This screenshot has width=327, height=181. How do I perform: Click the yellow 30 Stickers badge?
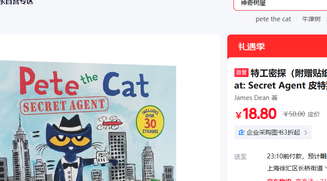click(x=150, y=122)
